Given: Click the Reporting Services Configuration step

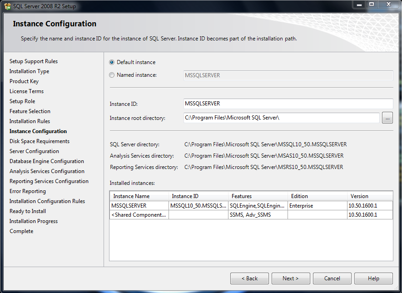Looking at the screenshot, I should point(49,181).
